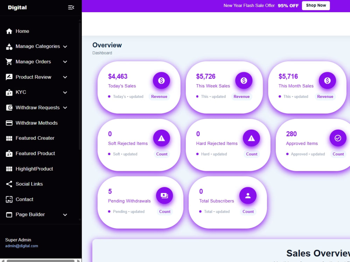Click the Social Links share icon
This screenshot has width=350, height=262.
point(9,184)
